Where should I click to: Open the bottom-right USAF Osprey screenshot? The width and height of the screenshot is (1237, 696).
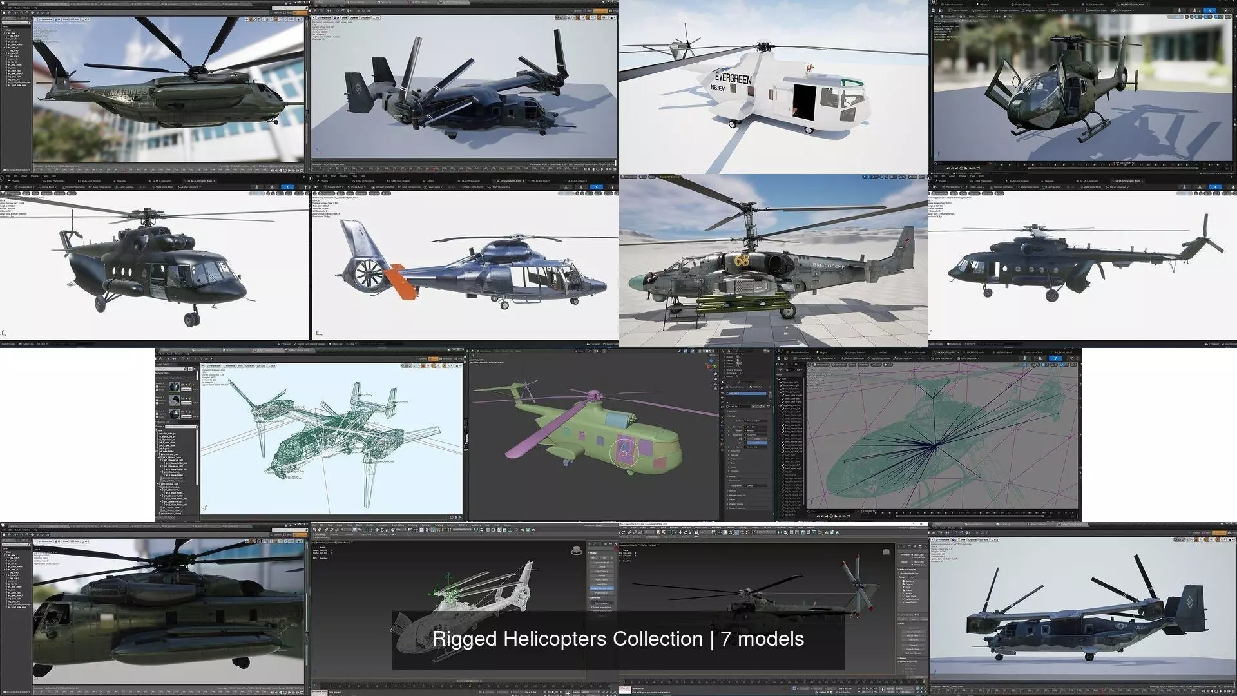coord(1083,609)
